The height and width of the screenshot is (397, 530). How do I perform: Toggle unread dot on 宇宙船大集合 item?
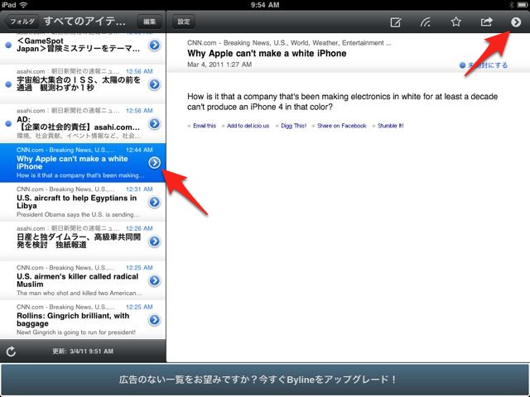pyautogui.click(x=9, y=84)
